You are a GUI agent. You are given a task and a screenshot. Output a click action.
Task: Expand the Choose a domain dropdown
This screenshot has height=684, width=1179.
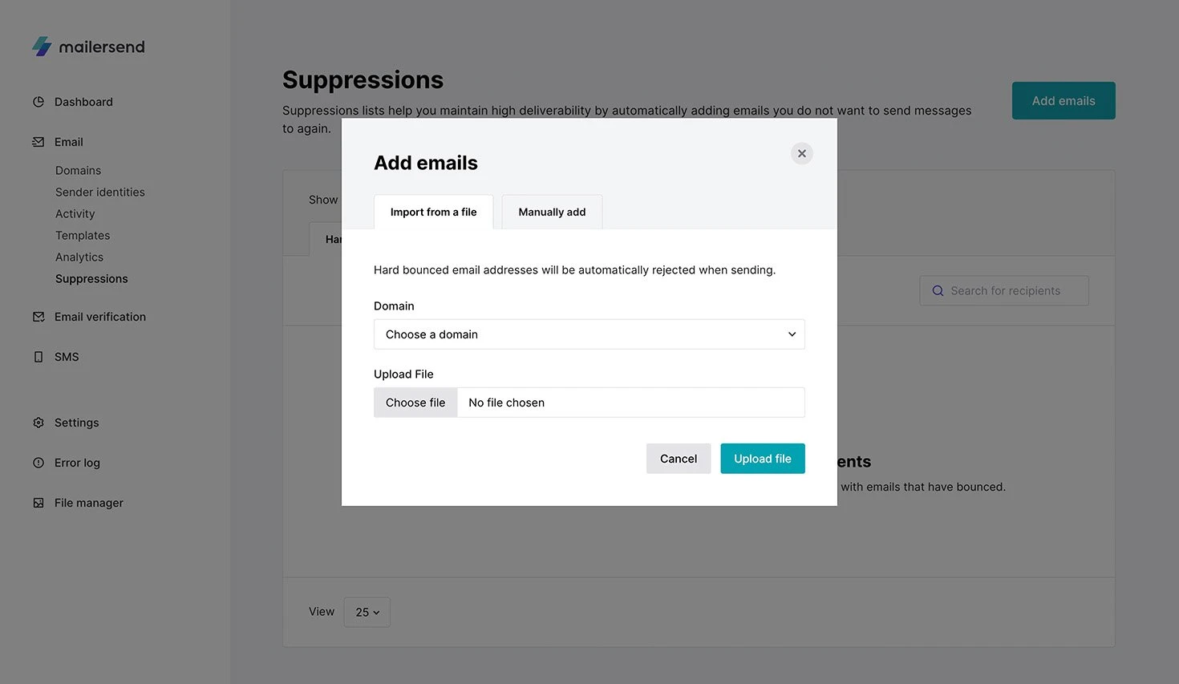pyautogui.click(x=589, y=334)
